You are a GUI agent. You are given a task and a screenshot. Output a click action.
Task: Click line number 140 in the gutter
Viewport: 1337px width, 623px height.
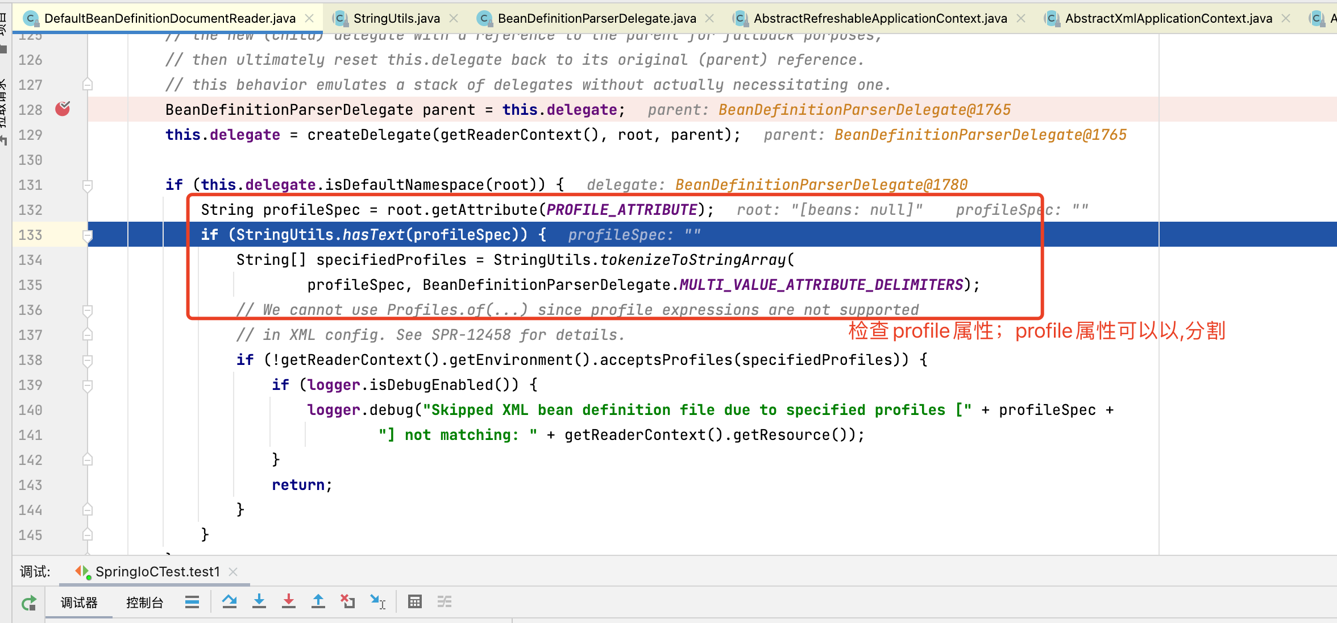coord(30,410)
